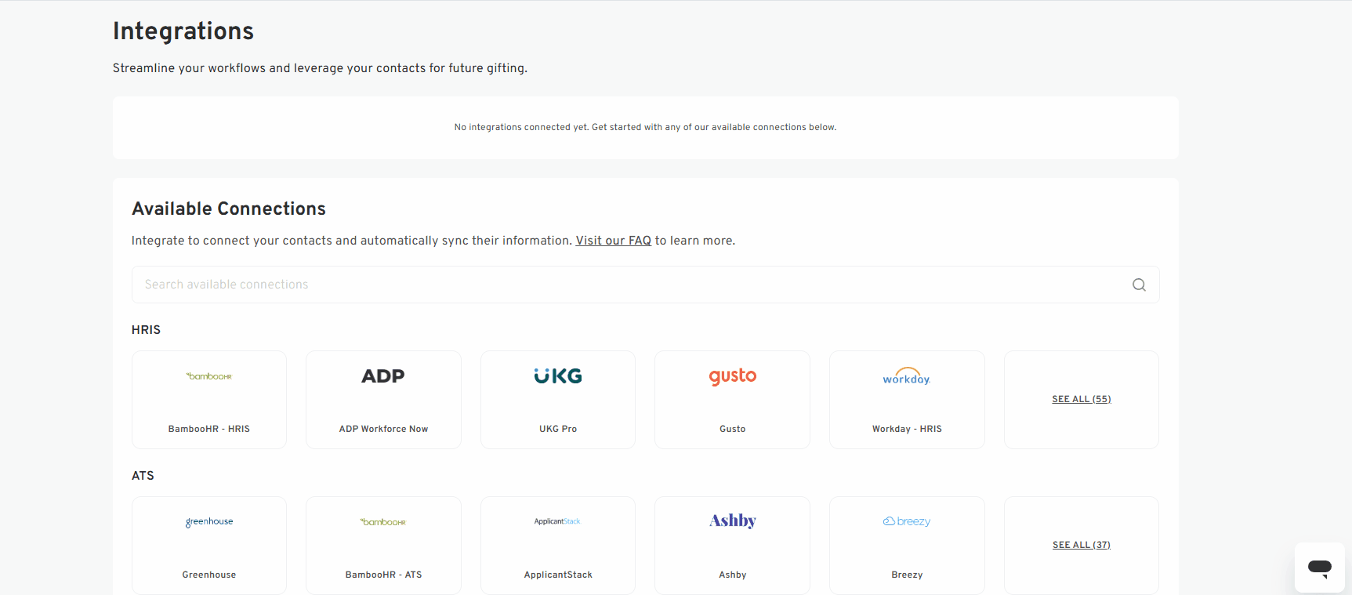Click the ApplicantStack logo

tap(558, 521)
